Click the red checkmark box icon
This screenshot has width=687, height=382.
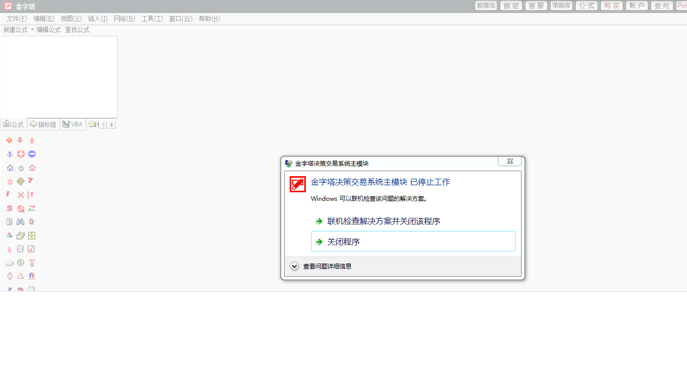point(32,249)
